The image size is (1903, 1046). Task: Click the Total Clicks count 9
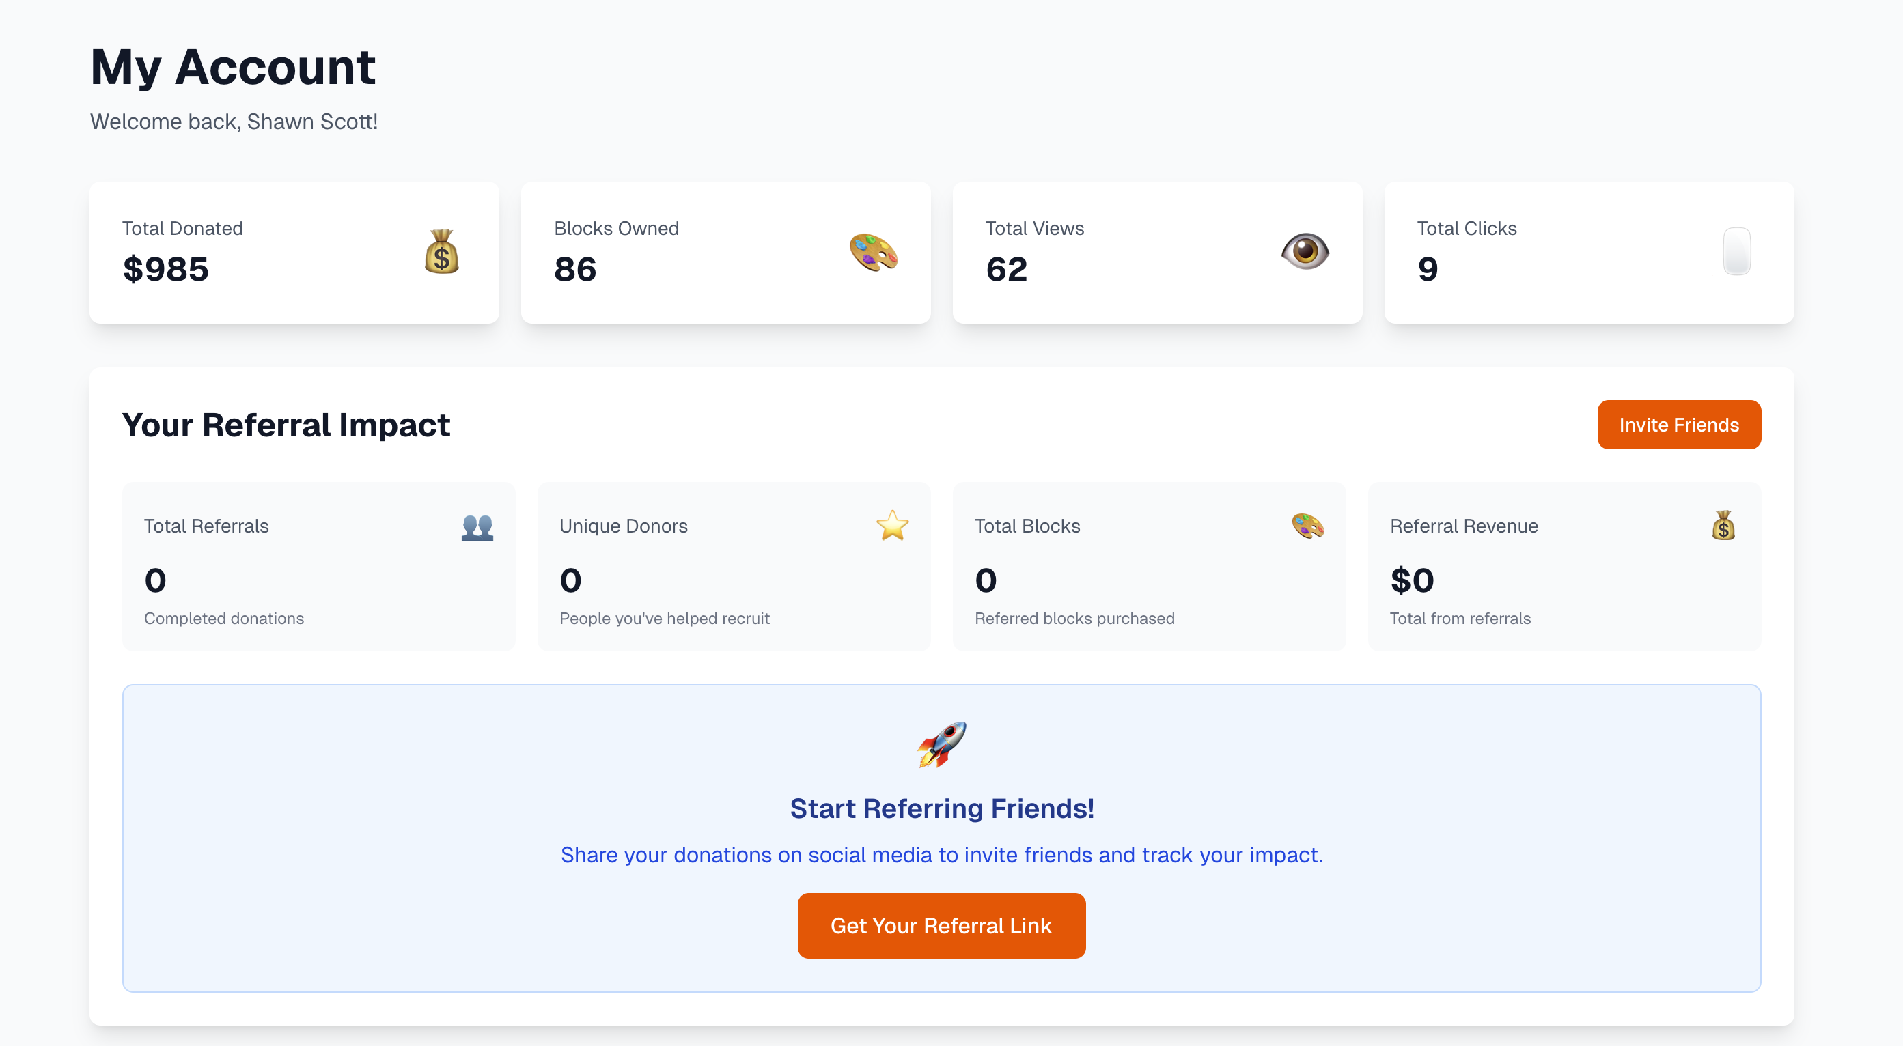[1428, 269]
